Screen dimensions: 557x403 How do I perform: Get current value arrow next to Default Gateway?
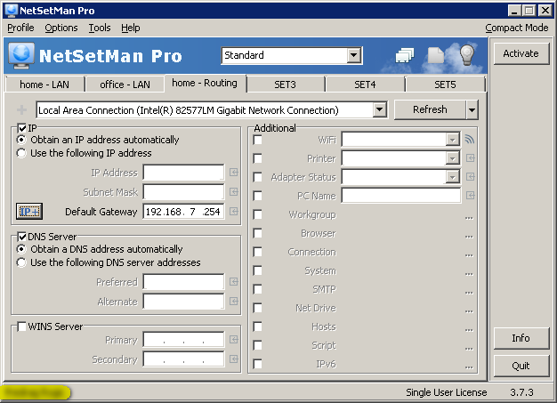234,211
